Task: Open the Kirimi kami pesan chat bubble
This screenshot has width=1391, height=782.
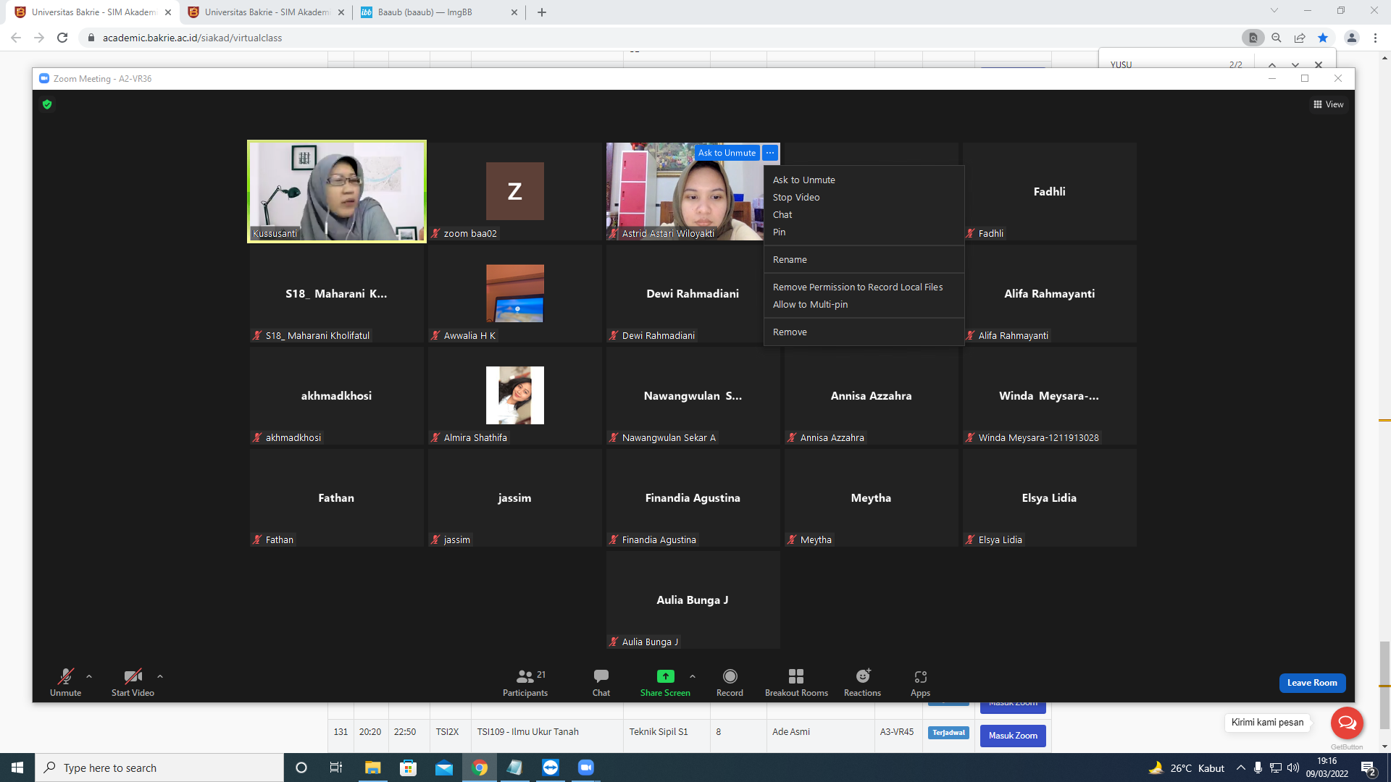Action: coord(1348,723)
